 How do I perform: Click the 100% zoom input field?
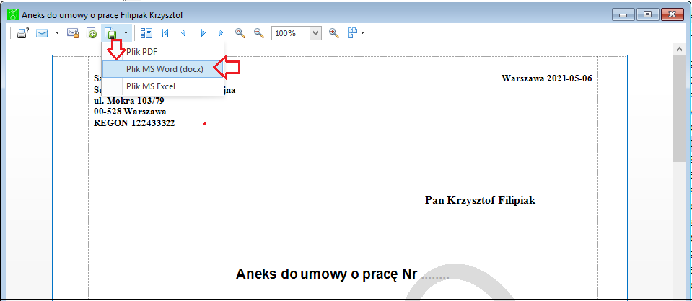[x=291, y=33]
